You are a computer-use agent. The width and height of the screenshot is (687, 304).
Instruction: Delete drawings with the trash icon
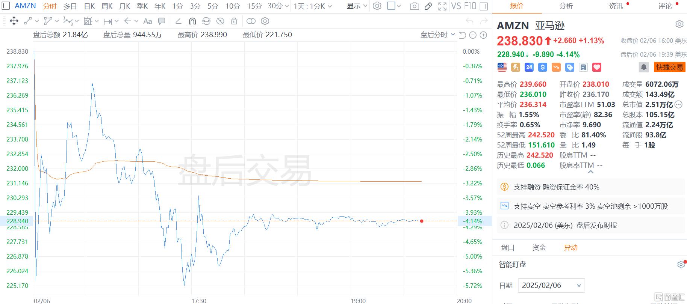coord(234,21)
